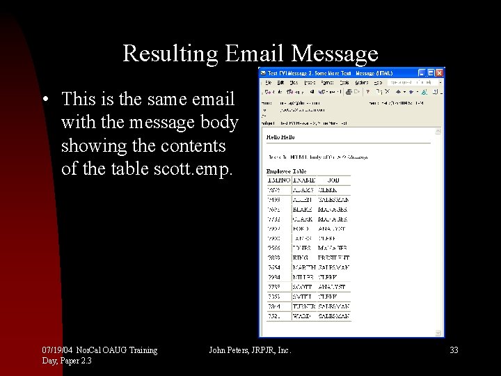The image size is (501, 376).
Task: Click the JOB column header
Action: click(x=333, y=180)
